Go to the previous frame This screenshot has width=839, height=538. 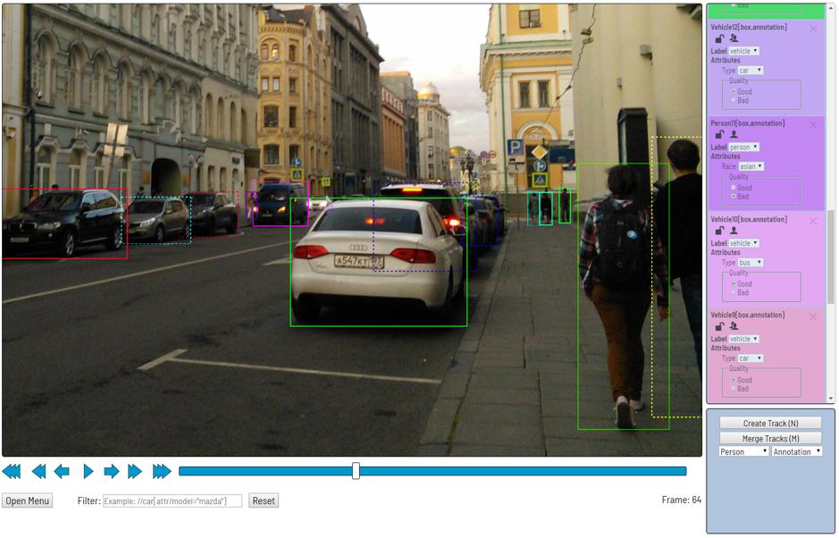click(62, 471)
